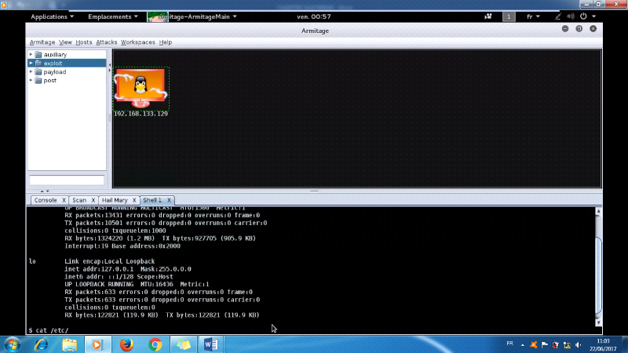Open the Attacks menu
The image size is (628, 353).
coord(106,42)
